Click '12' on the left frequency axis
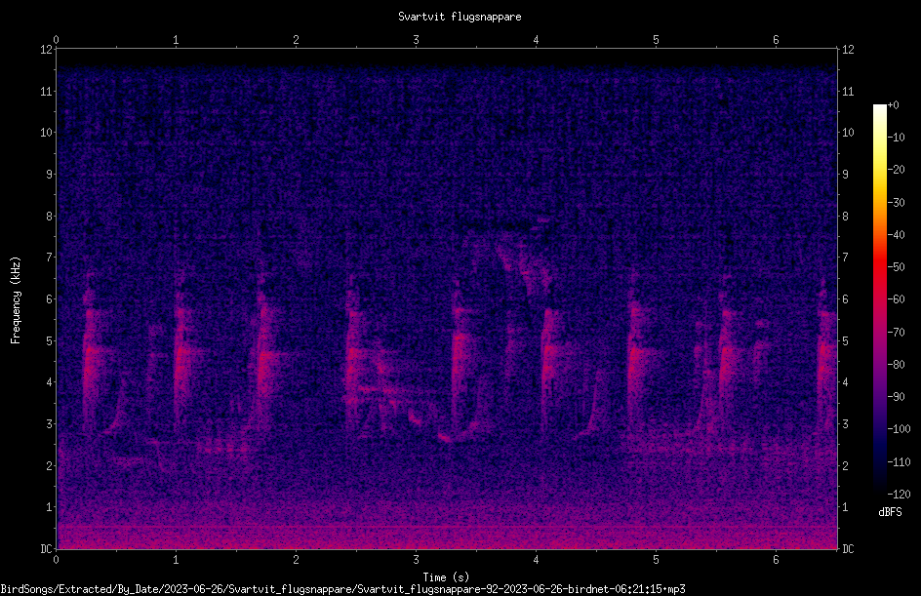The image size is (921, 596). pos(47,50)
